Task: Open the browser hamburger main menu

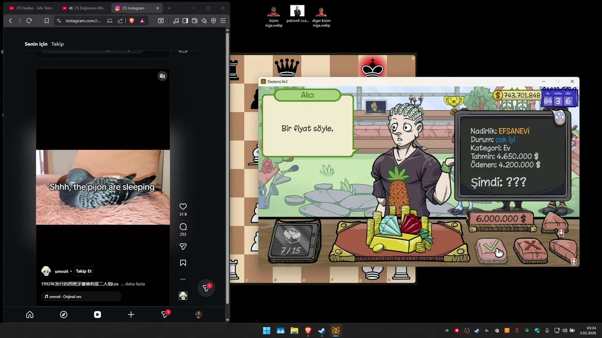Action: (223, 21)
